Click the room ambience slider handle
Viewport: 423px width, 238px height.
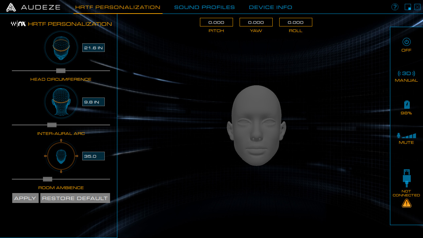[48, 179]
